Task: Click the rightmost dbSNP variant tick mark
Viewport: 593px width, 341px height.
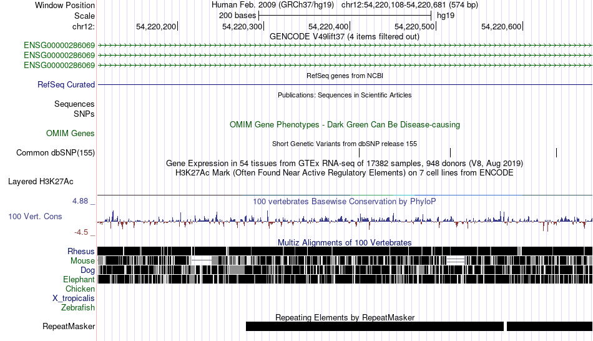Action: [557, 152]
